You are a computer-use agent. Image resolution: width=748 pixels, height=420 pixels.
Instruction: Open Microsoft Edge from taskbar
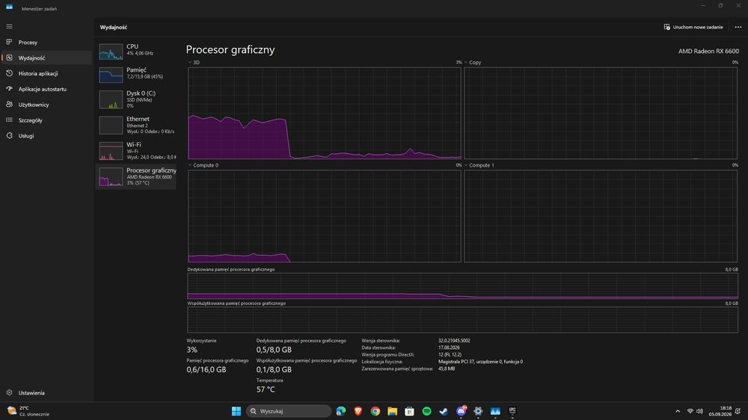341,411
